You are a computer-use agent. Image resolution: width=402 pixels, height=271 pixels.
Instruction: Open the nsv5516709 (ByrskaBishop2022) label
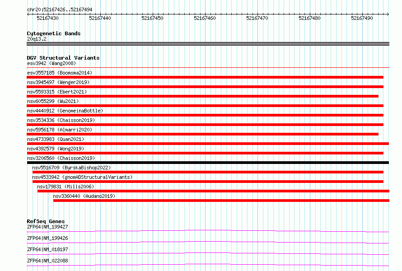pos(71,168)
